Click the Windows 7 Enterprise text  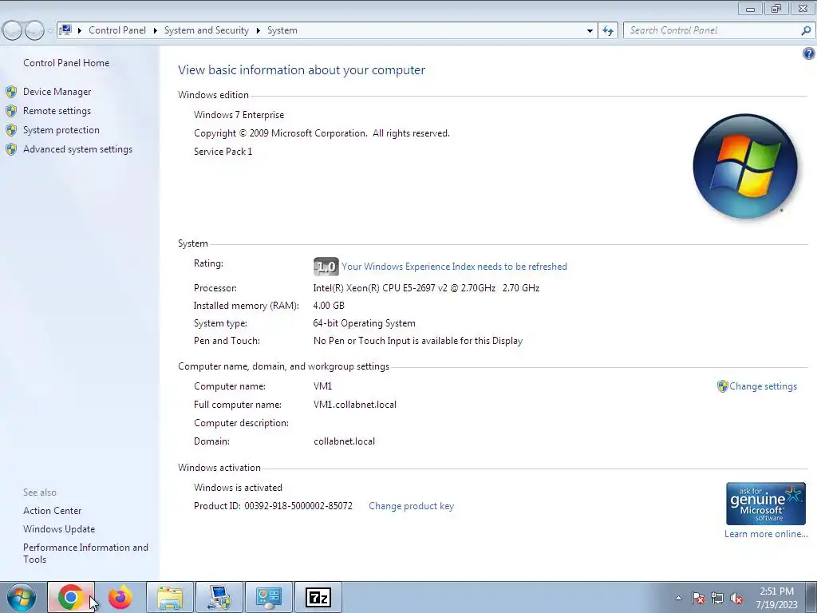[x=239, y=115]
